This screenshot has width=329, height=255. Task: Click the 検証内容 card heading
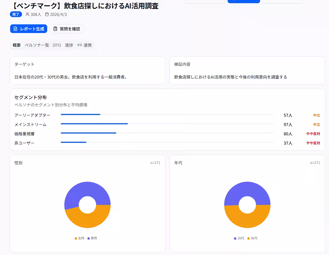(x=182, y=64)
